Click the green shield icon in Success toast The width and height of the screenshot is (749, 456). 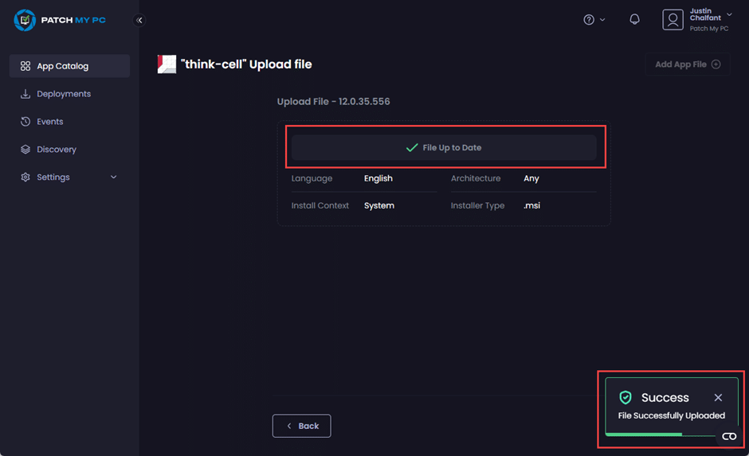coord(625,397)
